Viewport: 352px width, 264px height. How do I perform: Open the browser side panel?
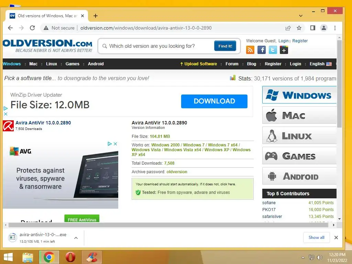(x=312, y=28)
